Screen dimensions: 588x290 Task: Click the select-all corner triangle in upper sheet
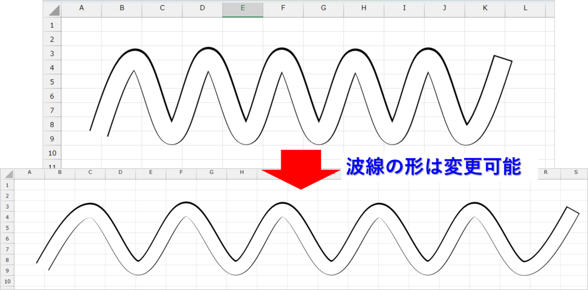54,10
